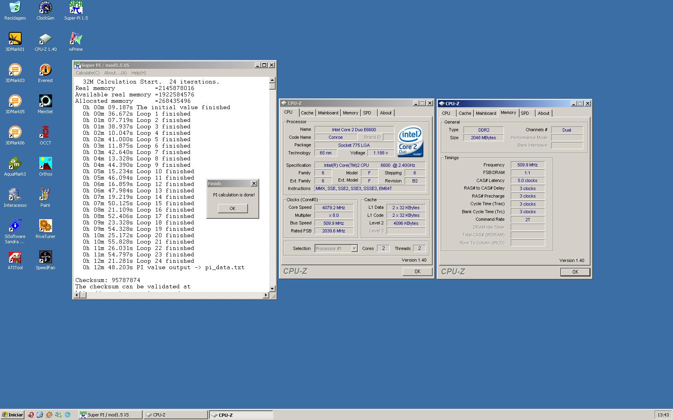Image resolution: width=673 pixels, height=420 pixels.
Task: Open the ATITool desktop shortcut
Action: click(x=15, y=260)
